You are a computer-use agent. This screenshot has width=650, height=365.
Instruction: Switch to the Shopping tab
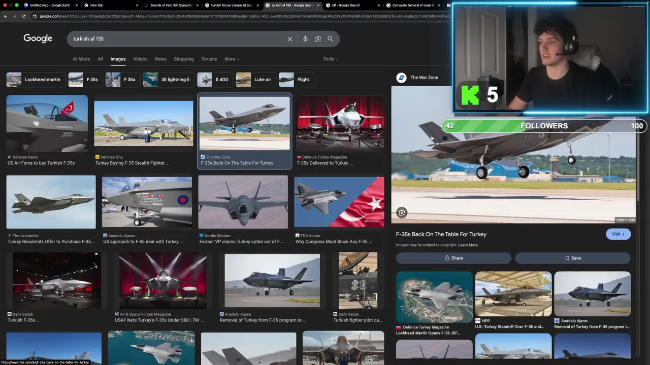(x=184, y=59)
